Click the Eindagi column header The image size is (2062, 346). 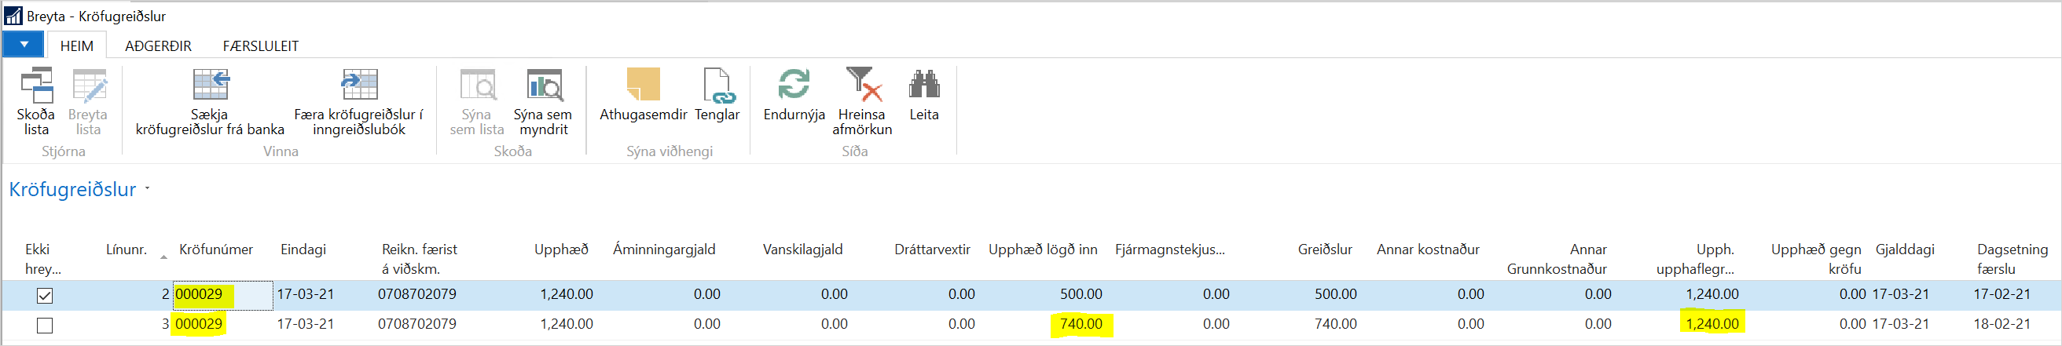303,249
